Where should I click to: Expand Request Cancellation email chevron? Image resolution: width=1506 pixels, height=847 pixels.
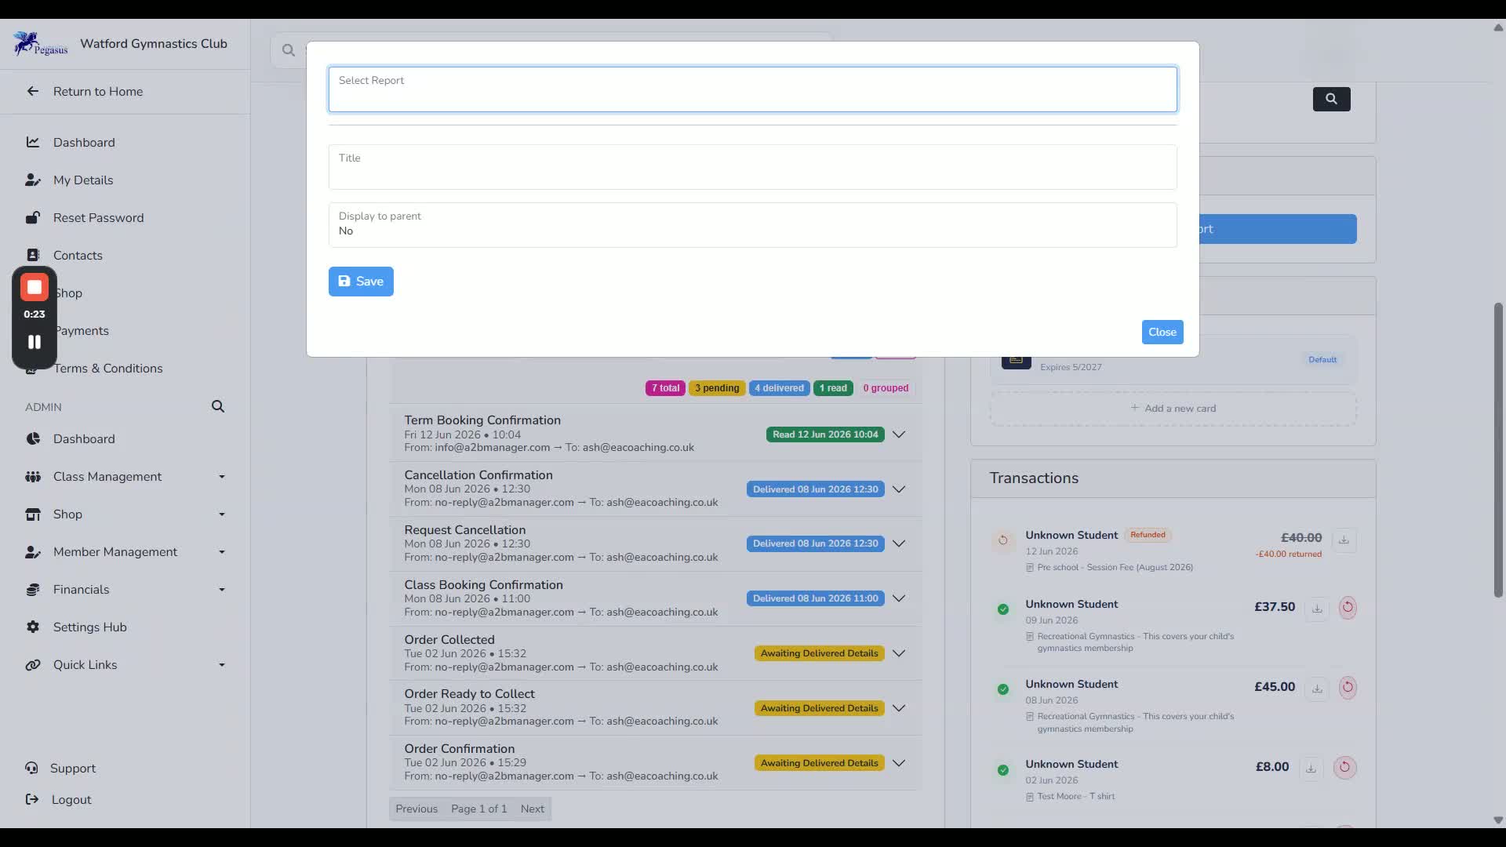click(899, 543)
